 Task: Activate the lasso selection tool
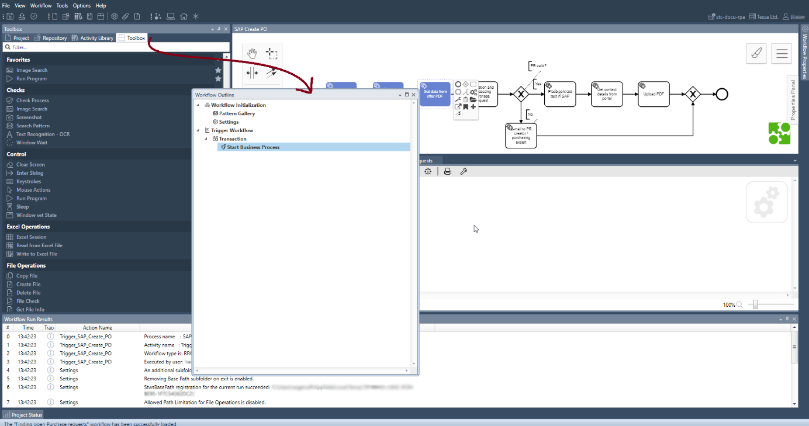tap(271, 53)
